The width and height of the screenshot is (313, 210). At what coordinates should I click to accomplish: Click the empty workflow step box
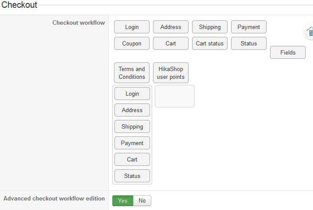[175, 96]
